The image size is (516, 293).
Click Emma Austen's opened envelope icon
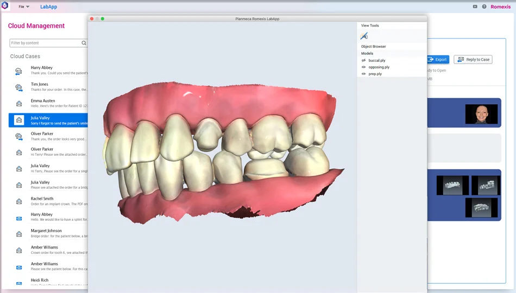tap(19, 104)
